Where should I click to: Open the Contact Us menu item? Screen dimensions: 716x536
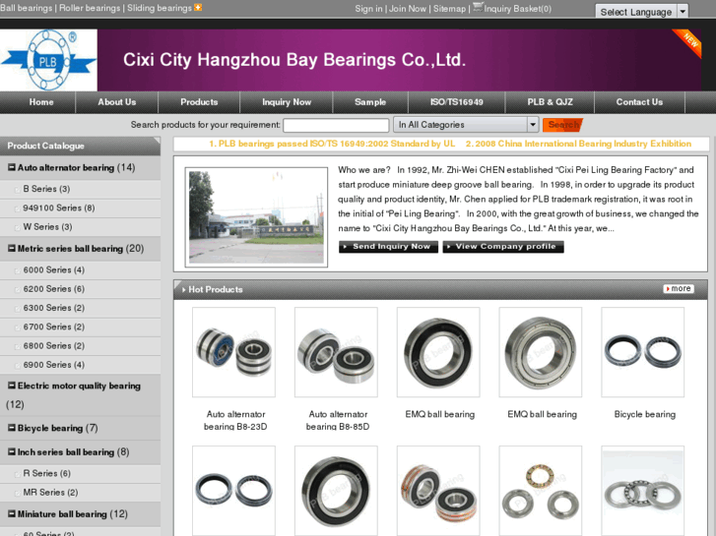click(x=639, y=102)
